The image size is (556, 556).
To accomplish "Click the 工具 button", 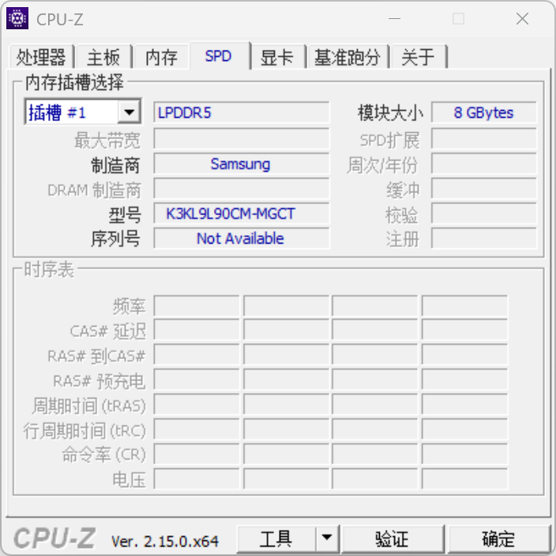I will pyautogui.click(x=276, y=539).
